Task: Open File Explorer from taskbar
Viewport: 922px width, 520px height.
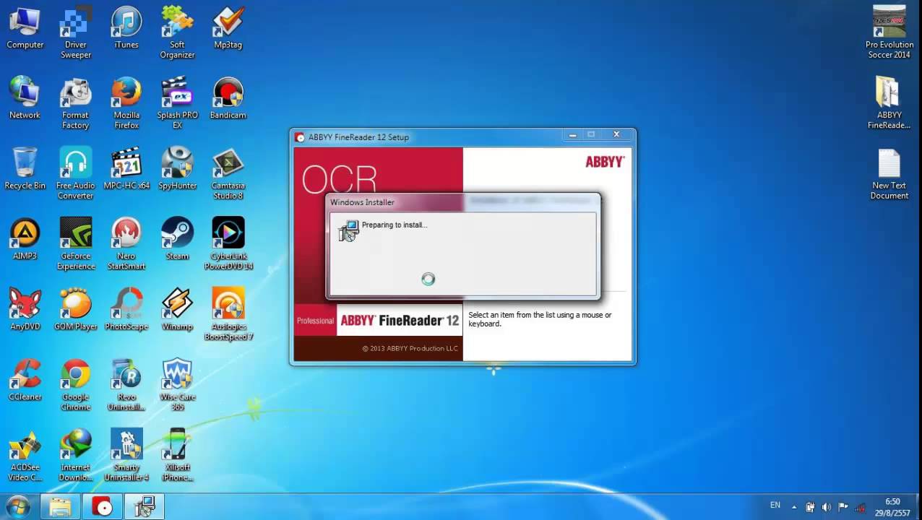Action: pyautogui.click(x=60, y=507)
